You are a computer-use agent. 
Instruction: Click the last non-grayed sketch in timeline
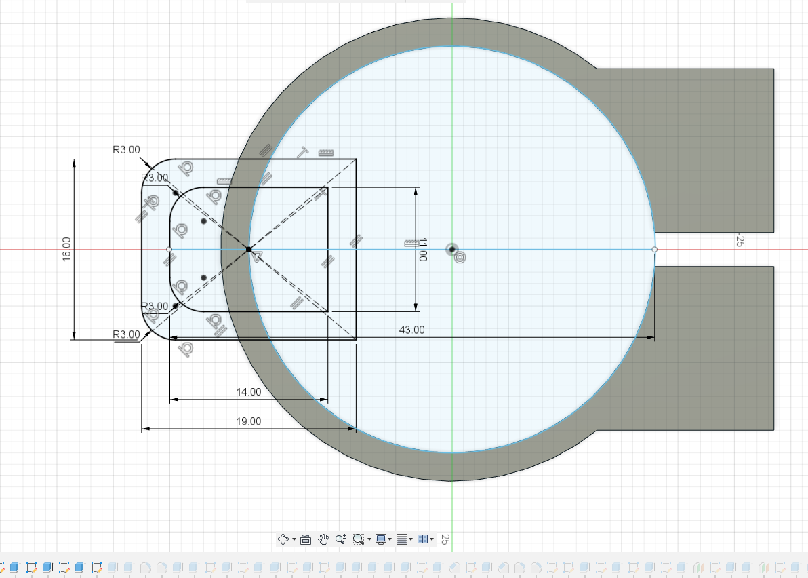pyautogui.click(x=96, y=567)
